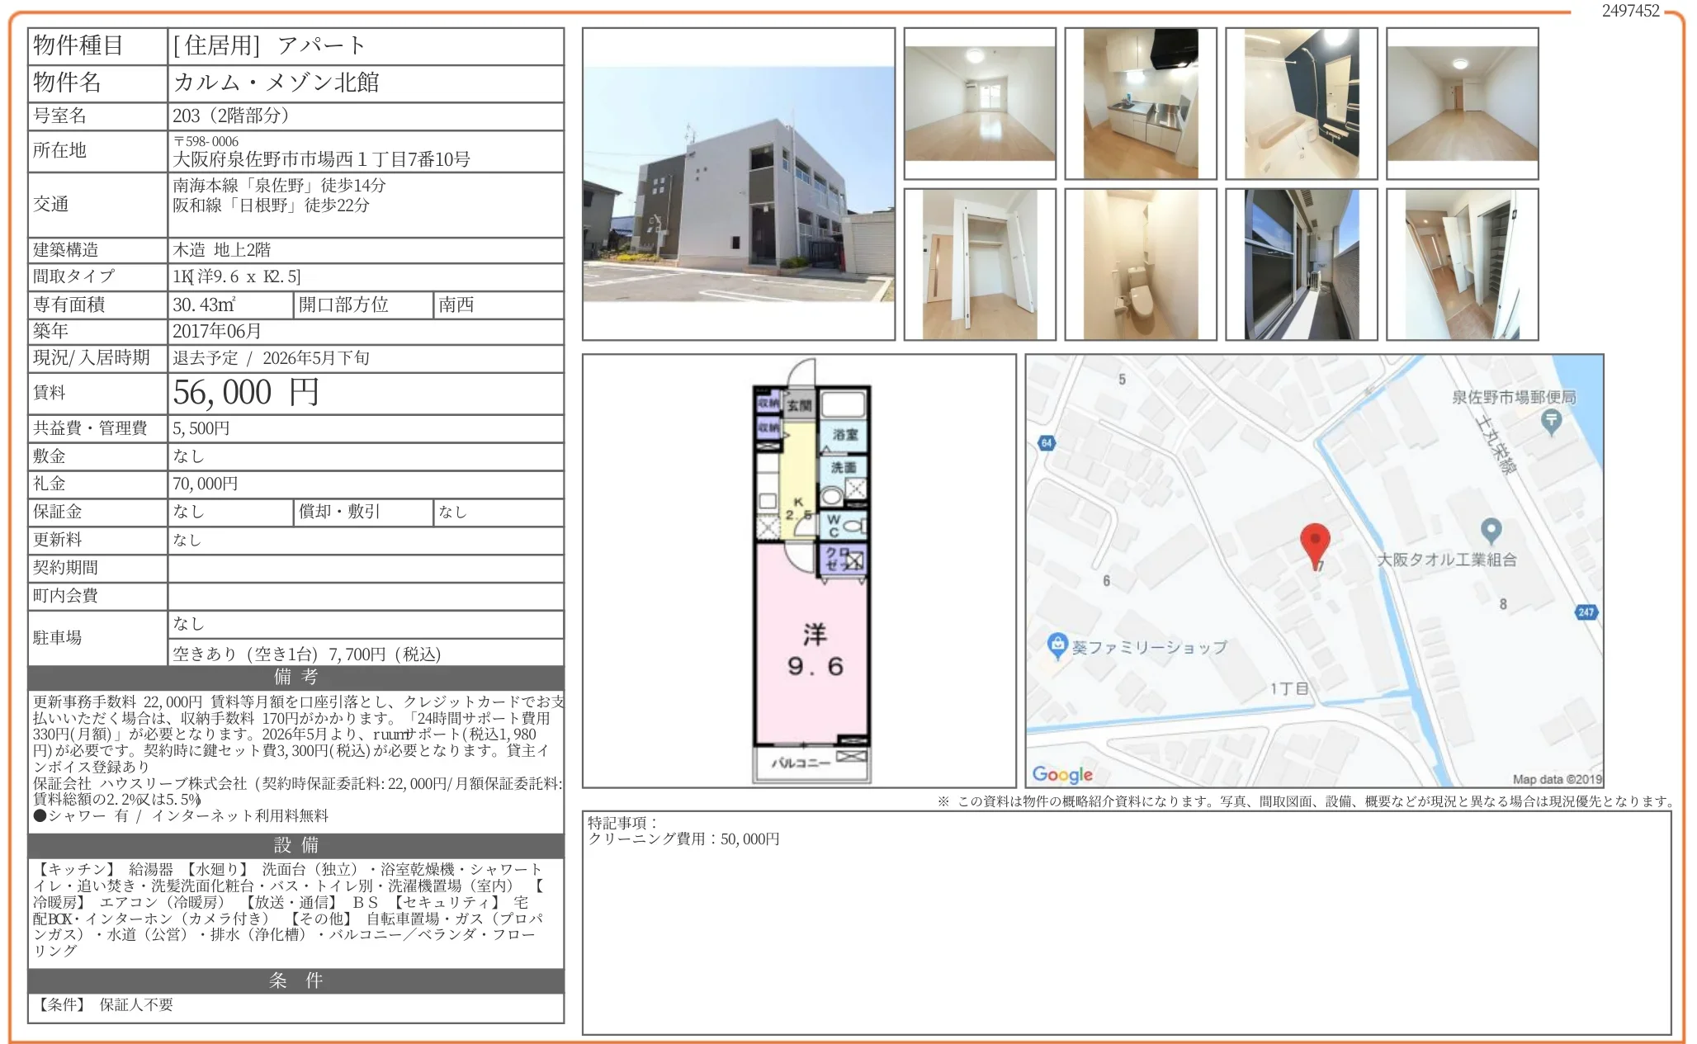1697x1044 pixels.
Task: Click route 247 badge on map
Action: [x=1586, y=612]
